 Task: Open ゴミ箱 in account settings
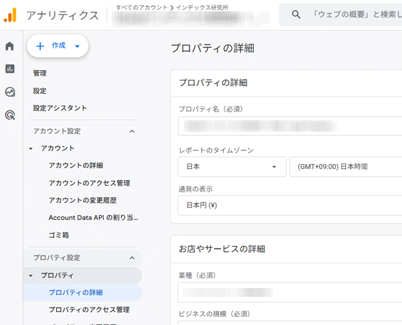point(58,235)
